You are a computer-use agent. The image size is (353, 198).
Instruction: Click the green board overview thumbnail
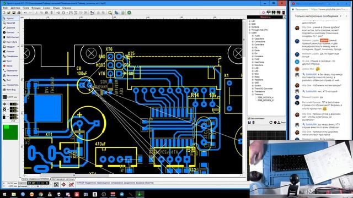10,132
